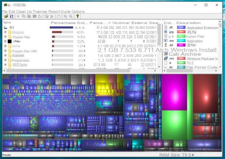
Task: Click the Explorer Here toolbar icon
Action: pyautogui.click(x=29, y=16)
